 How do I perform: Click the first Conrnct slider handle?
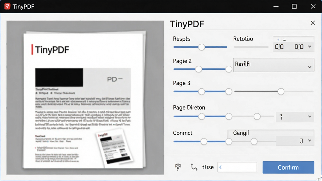click(x=204, y=141)
